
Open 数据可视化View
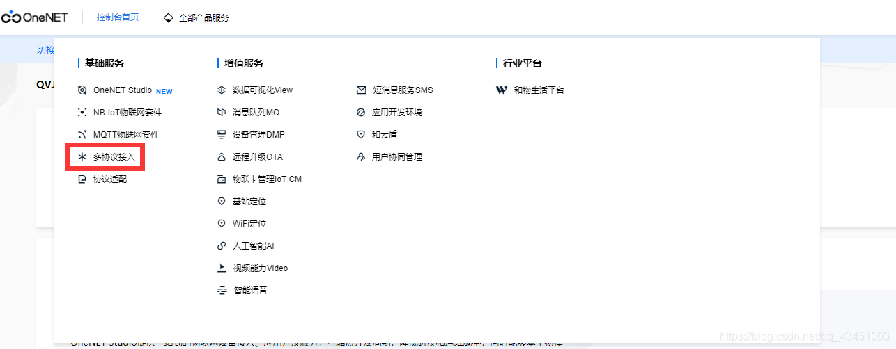263,90
